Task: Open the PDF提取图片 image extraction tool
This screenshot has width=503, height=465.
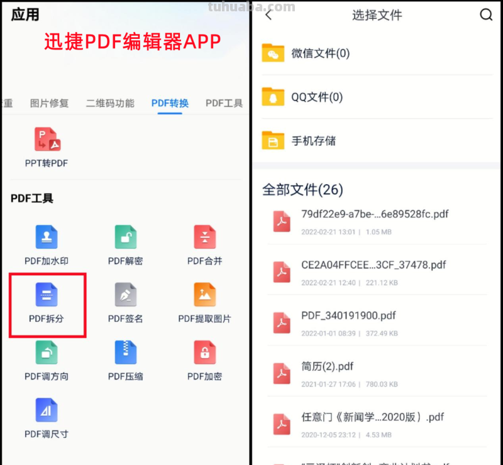Action: point(205,303)
